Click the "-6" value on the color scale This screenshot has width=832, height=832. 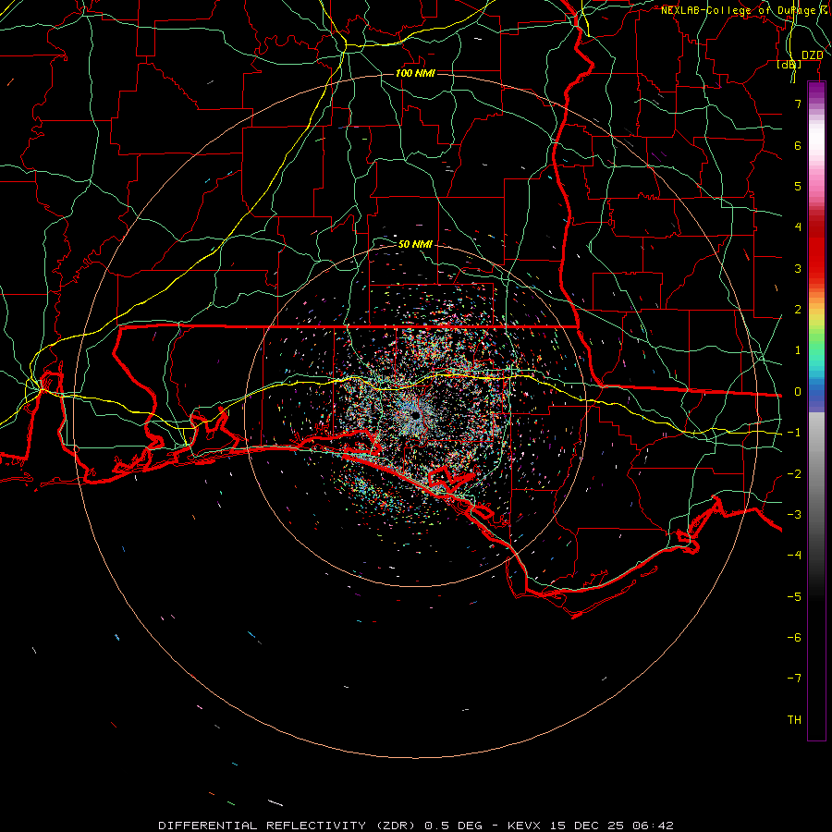(794, 638)
